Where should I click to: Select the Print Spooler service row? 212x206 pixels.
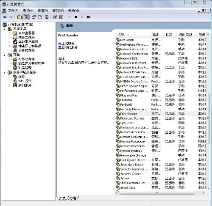(x=161, y=114)
